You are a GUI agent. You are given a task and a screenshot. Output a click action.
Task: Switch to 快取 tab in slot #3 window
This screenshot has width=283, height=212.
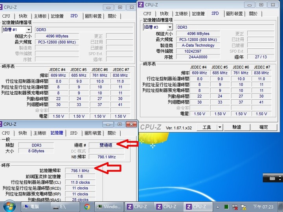tap(164, 13)
